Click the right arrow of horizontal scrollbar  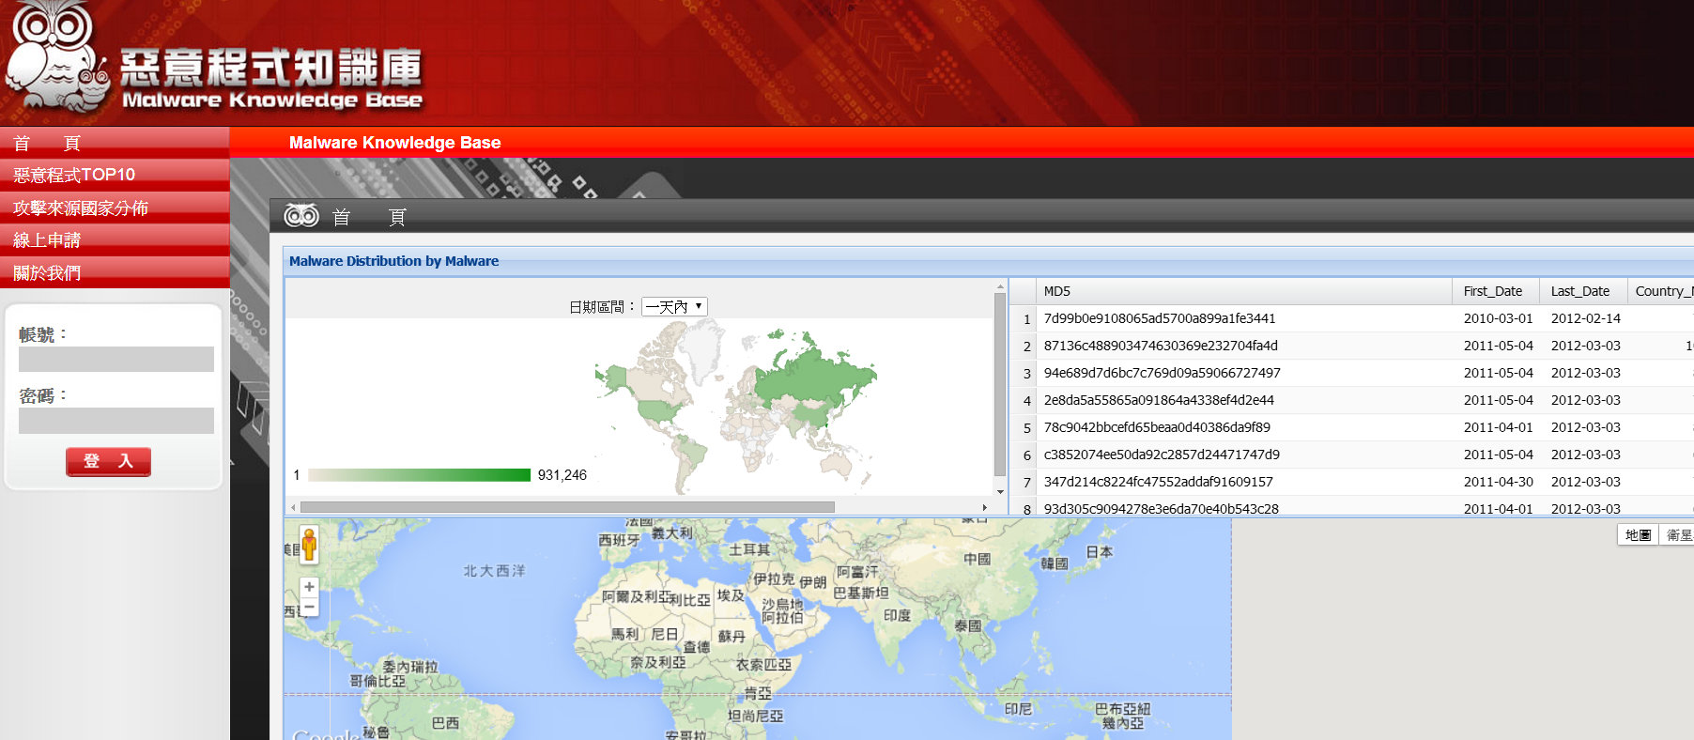(x=984, y=507)
